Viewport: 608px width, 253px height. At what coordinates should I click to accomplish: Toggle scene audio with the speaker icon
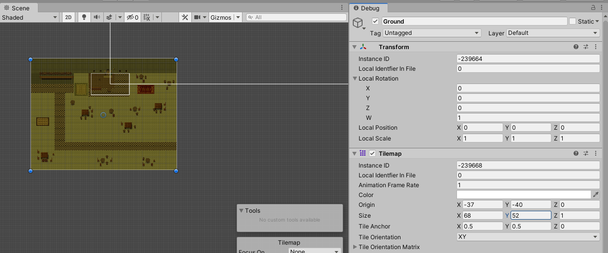(96, 17)
